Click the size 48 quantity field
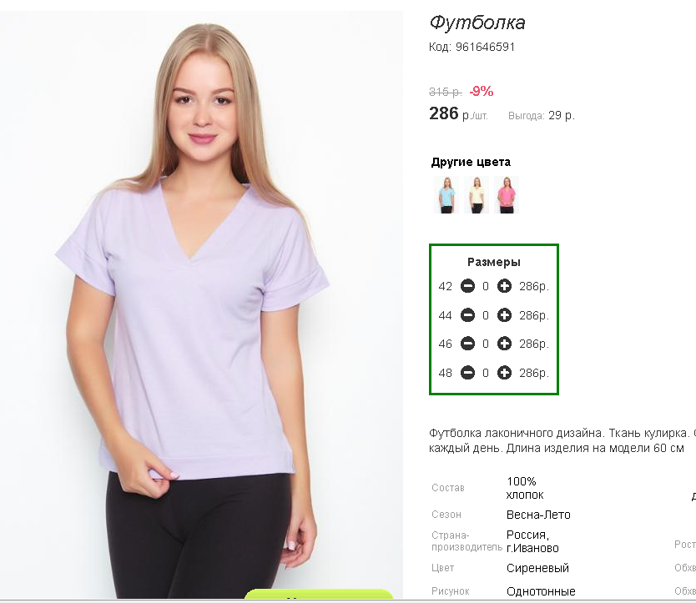The width and height of the screenshot is (696, 603). click(486, 373)
